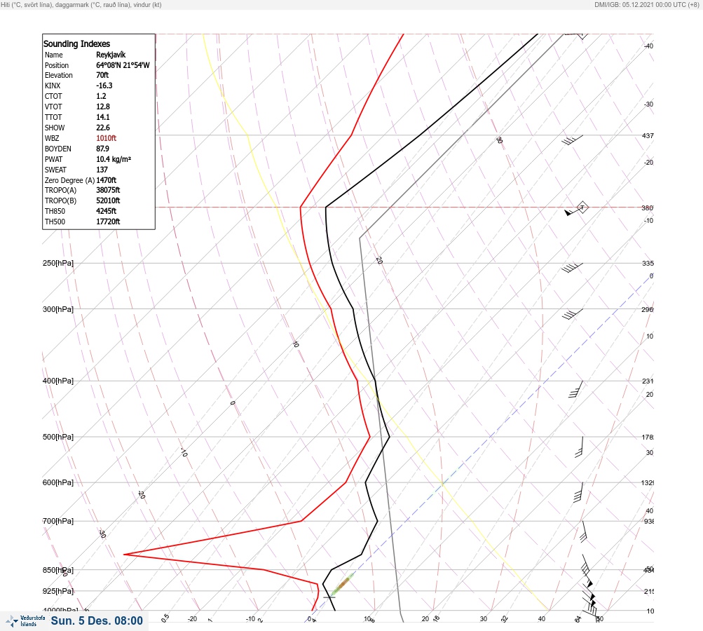Viewport: 703px width, 631px height.
Task: Click the red WBZ value '1010ft'
Action: [x=107, y=138]
